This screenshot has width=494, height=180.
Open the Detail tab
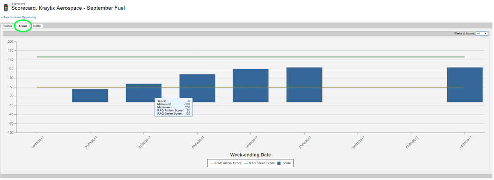click(x=37, y=26)
